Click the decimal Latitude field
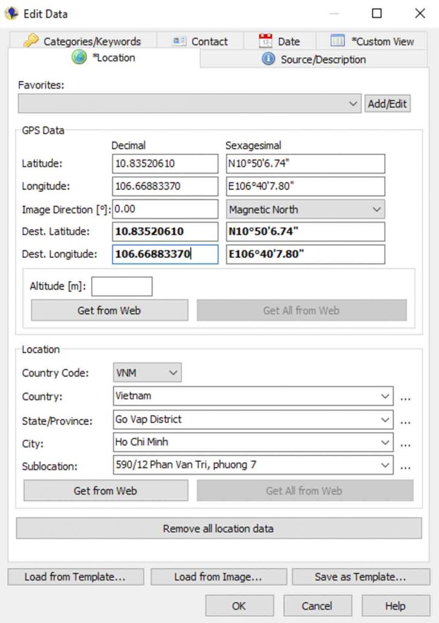 (165, 164)
